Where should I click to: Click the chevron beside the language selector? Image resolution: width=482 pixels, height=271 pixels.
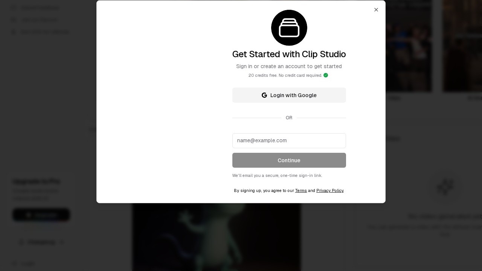tap(62, 242)
